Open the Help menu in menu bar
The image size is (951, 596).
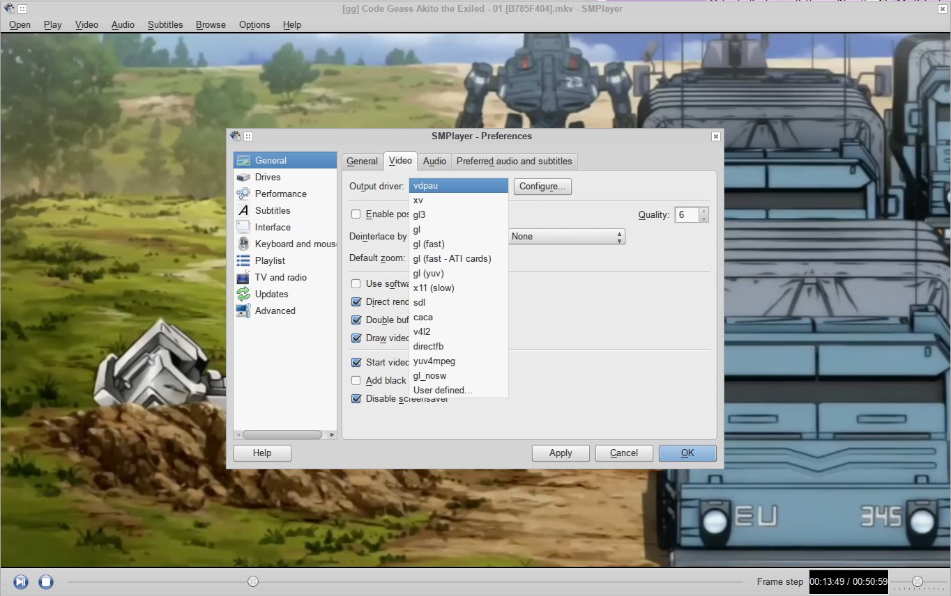pos(292,24)
